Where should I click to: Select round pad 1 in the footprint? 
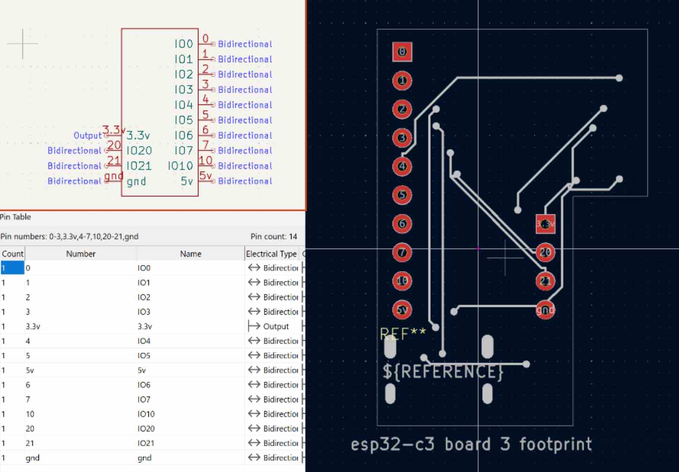402,81
